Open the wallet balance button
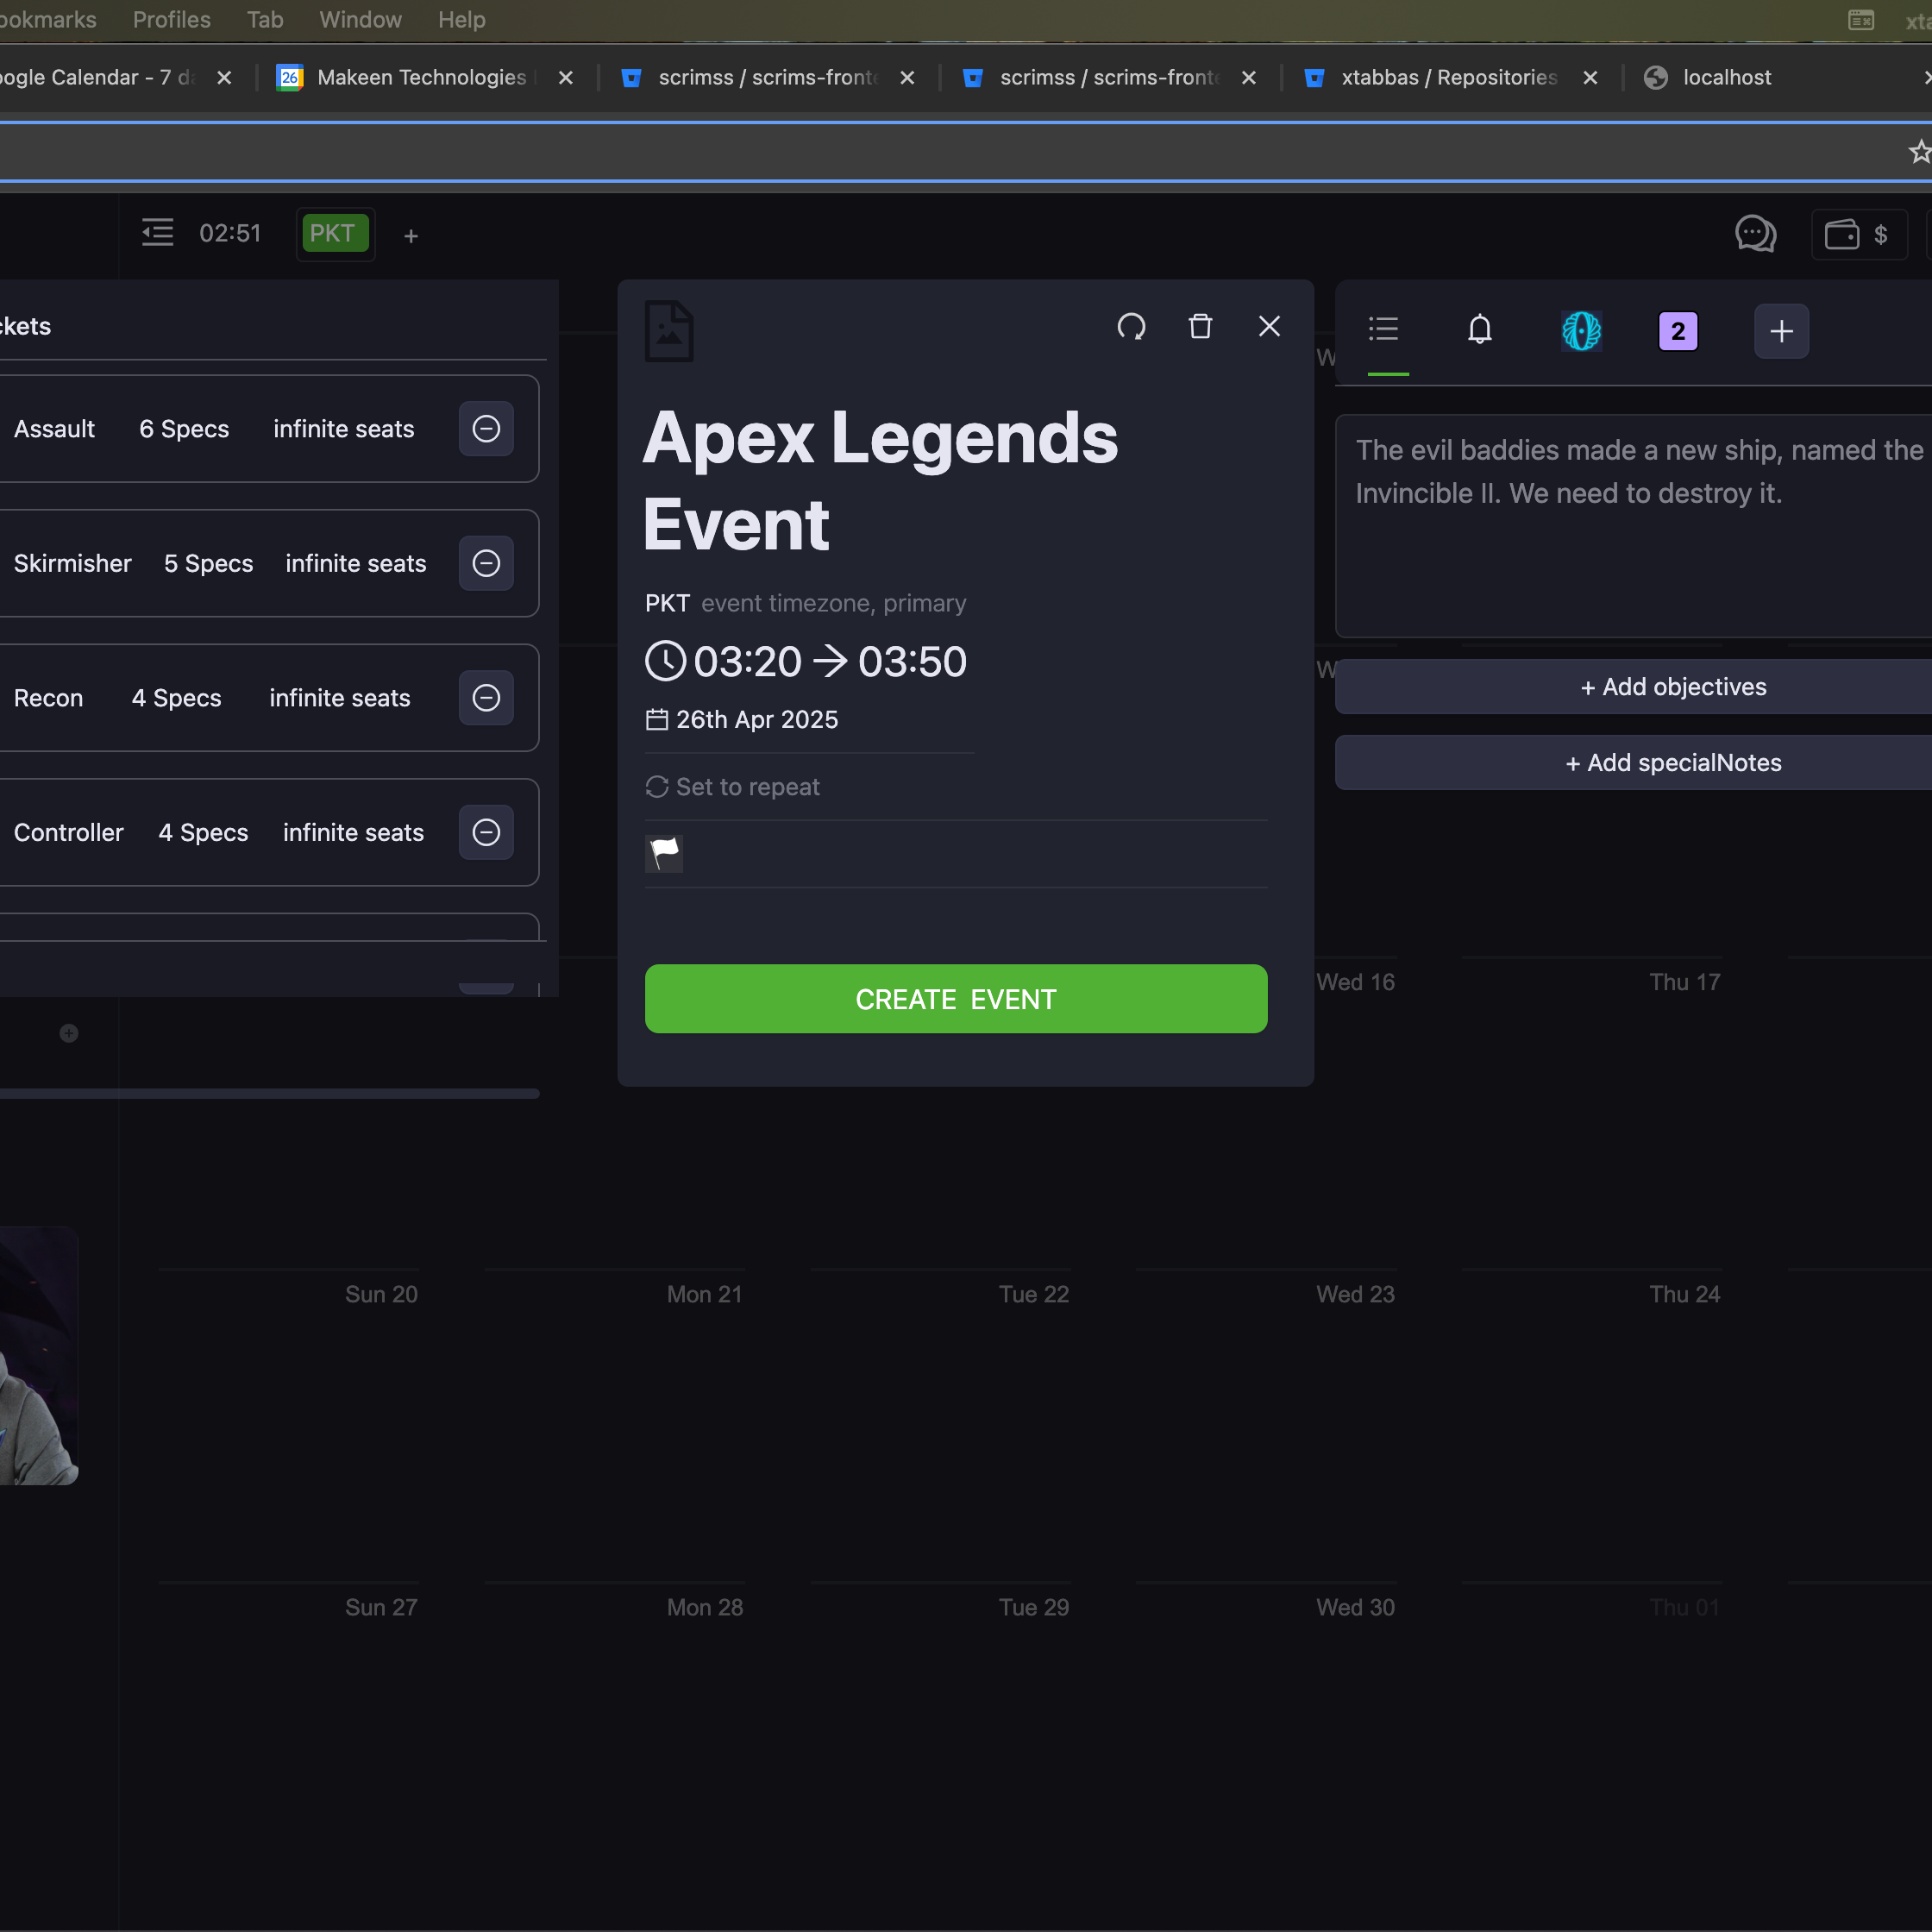 tap(1859, 235)
